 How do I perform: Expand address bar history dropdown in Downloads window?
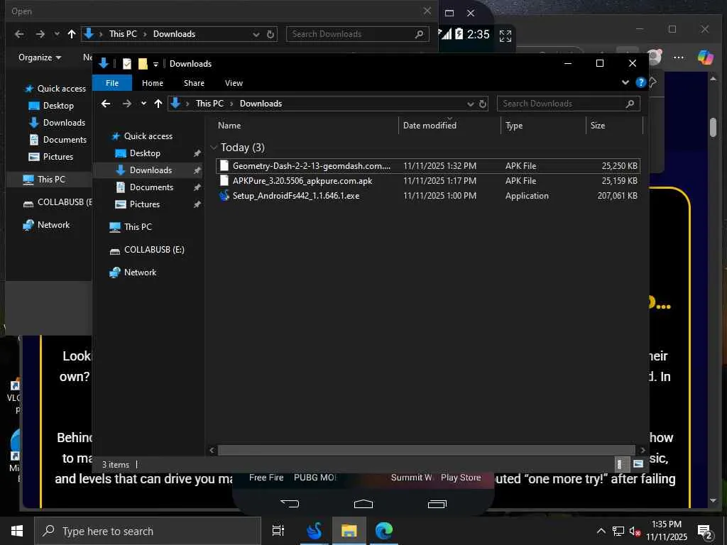click(471, 104)
